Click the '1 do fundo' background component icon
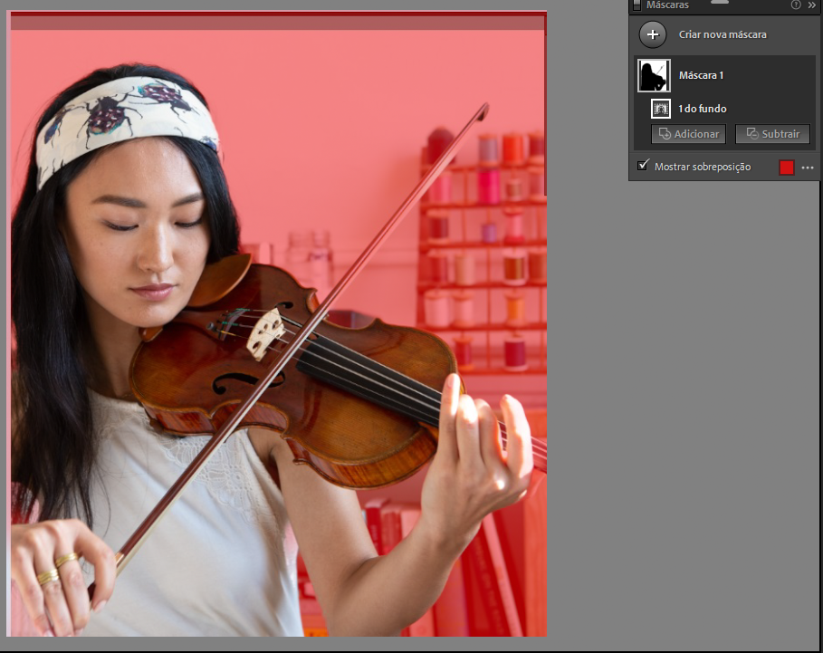The image size is (823, 653). 661,109
